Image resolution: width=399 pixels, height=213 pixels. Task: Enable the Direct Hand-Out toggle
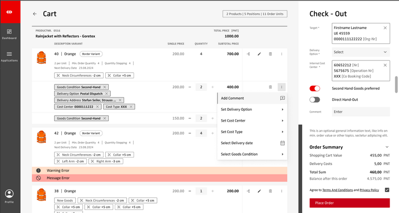pyautogui.click(x=315, y=100)
